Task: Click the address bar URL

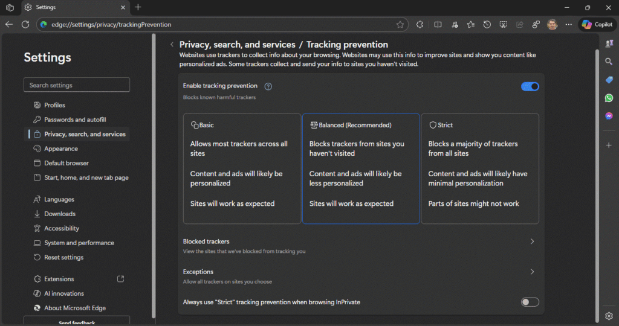Action: [x=111, y=24]
